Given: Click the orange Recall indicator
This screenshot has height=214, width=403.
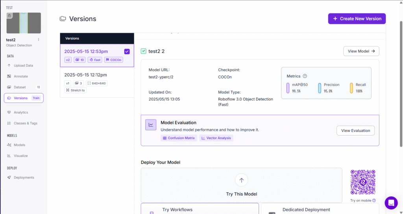Looking at the screenshot, I should (351, 88).
